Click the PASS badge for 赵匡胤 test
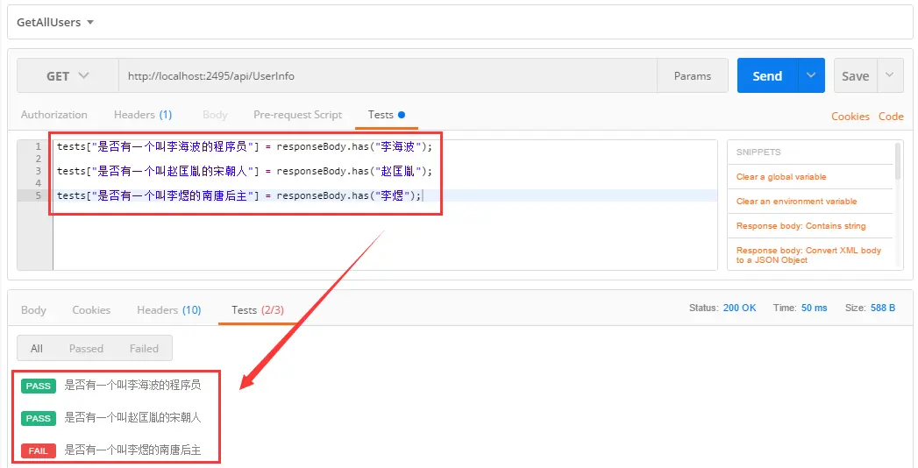The height and width of the screenshot is (468, 918). (39, 418)
